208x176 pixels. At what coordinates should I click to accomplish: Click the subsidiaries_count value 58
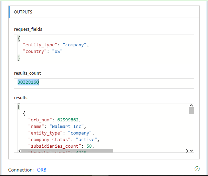[90, 146]
